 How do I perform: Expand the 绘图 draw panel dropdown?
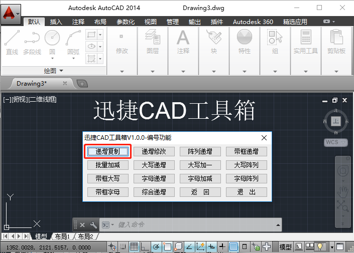(x=54, y=71)
